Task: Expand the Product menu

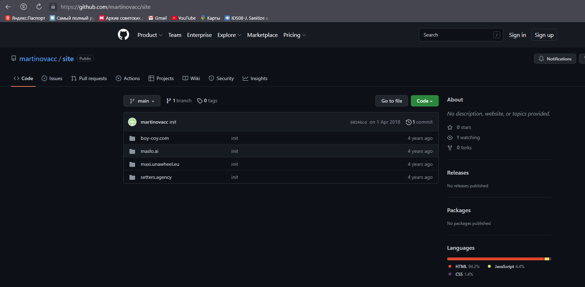Action: [150, 35]
